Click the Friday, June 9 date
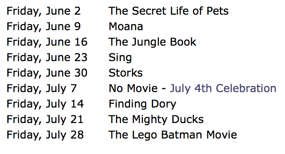This screenshot has width=285, height=154. 44,27
